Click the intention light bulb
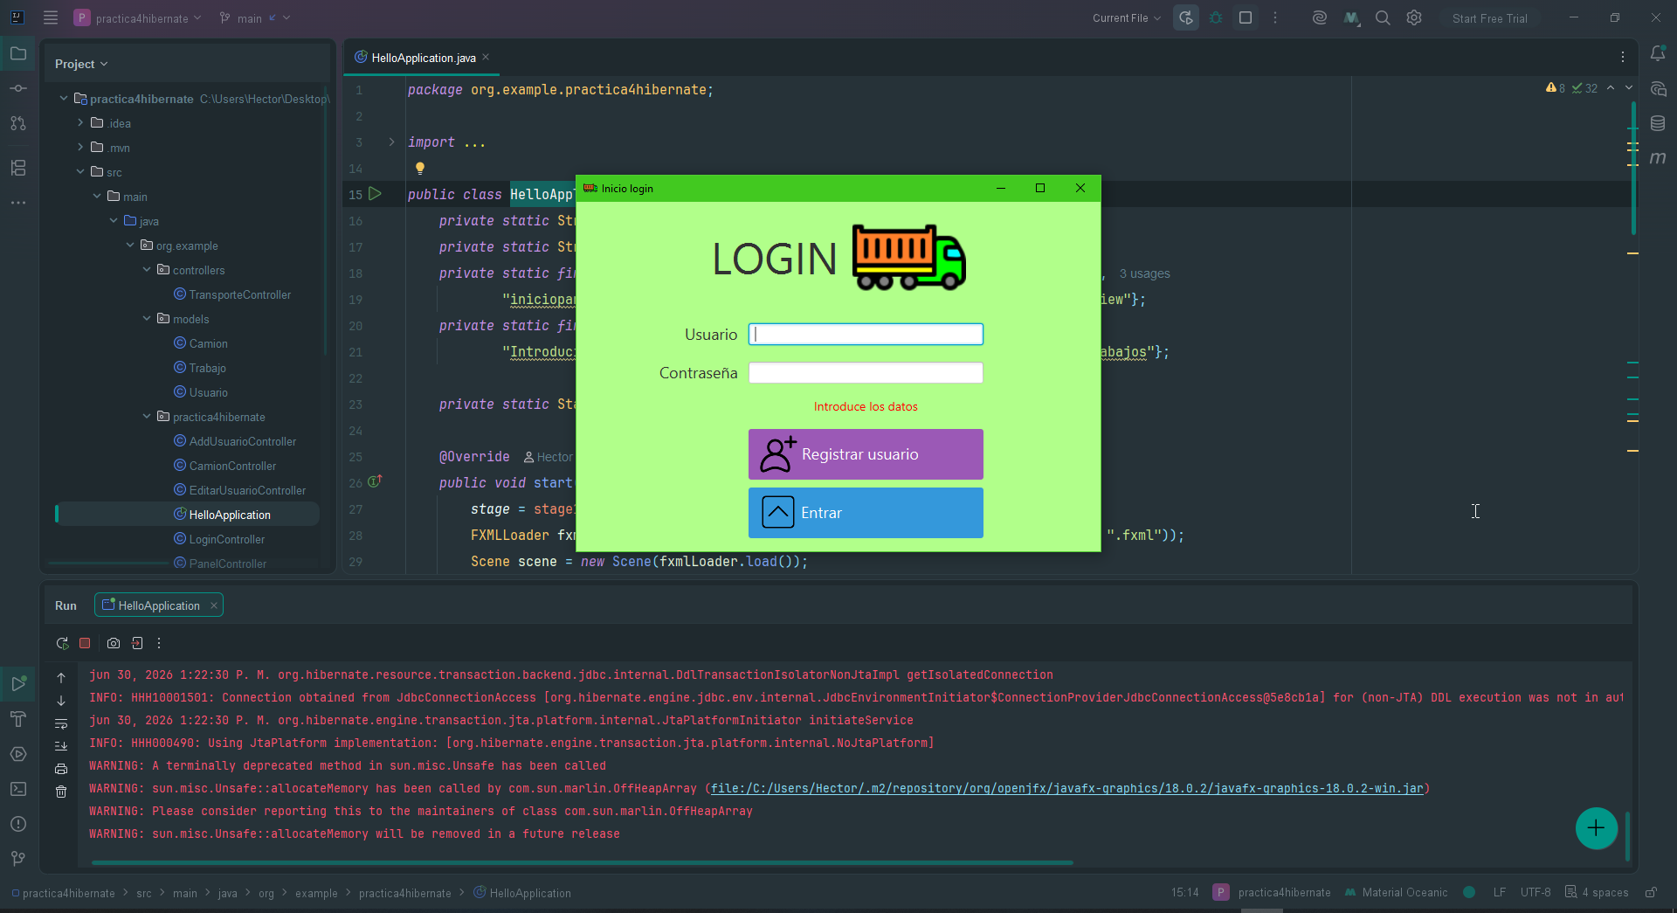1677x913 pixels. click(x=420, y=168)
